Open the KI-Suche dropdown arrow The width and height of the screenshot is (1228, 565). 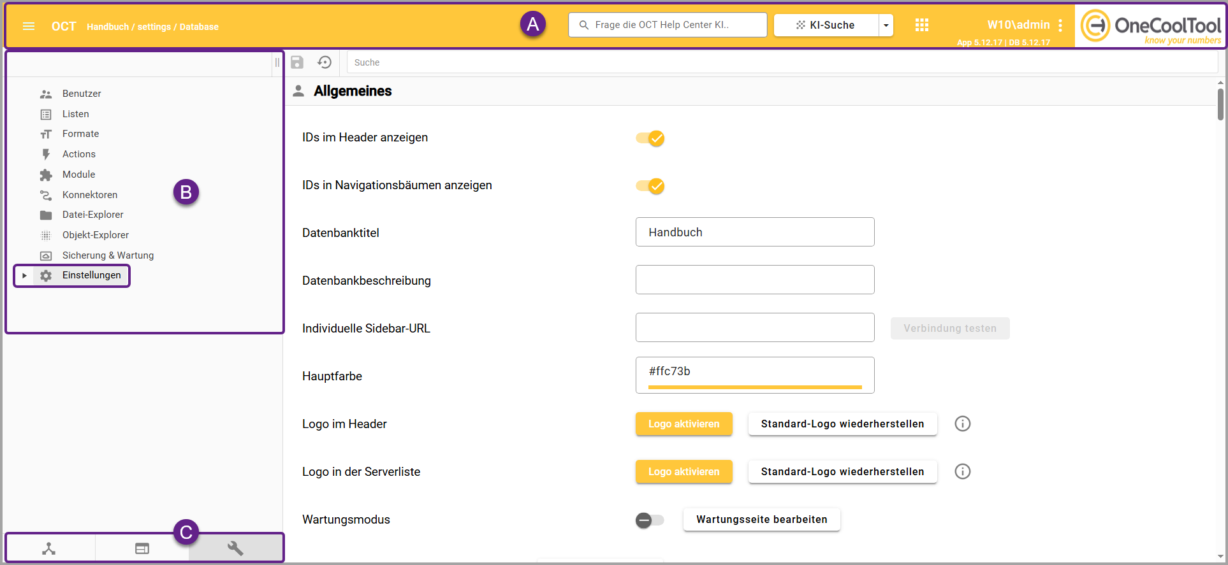click(886, 25)
